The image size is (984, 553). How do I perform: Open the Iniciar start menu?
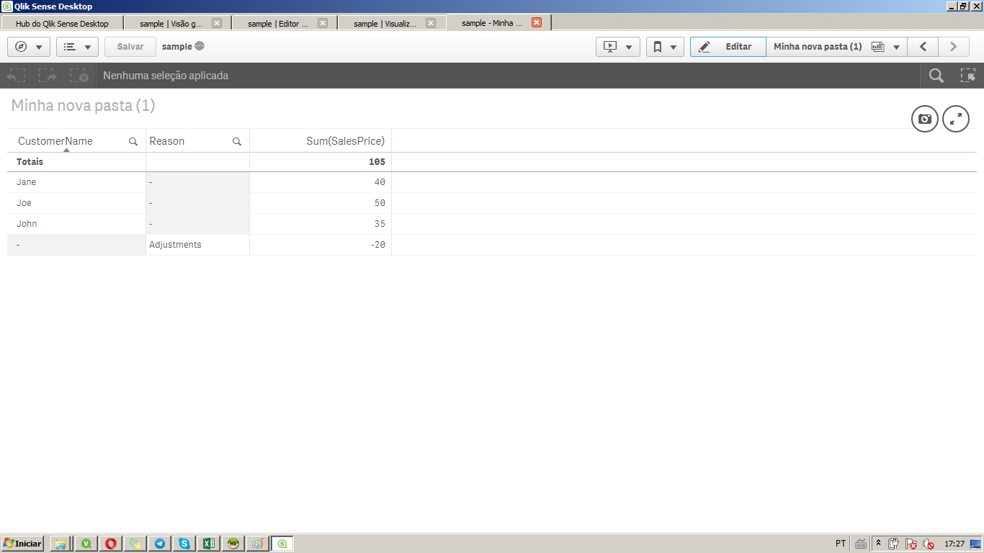point(22,544)
